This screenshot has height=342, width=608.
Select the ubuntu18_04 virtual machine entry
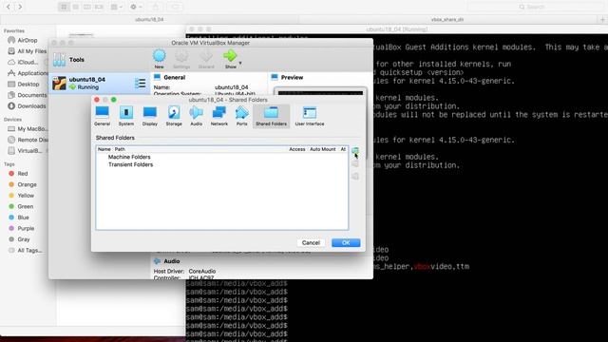tap(99, 83)
